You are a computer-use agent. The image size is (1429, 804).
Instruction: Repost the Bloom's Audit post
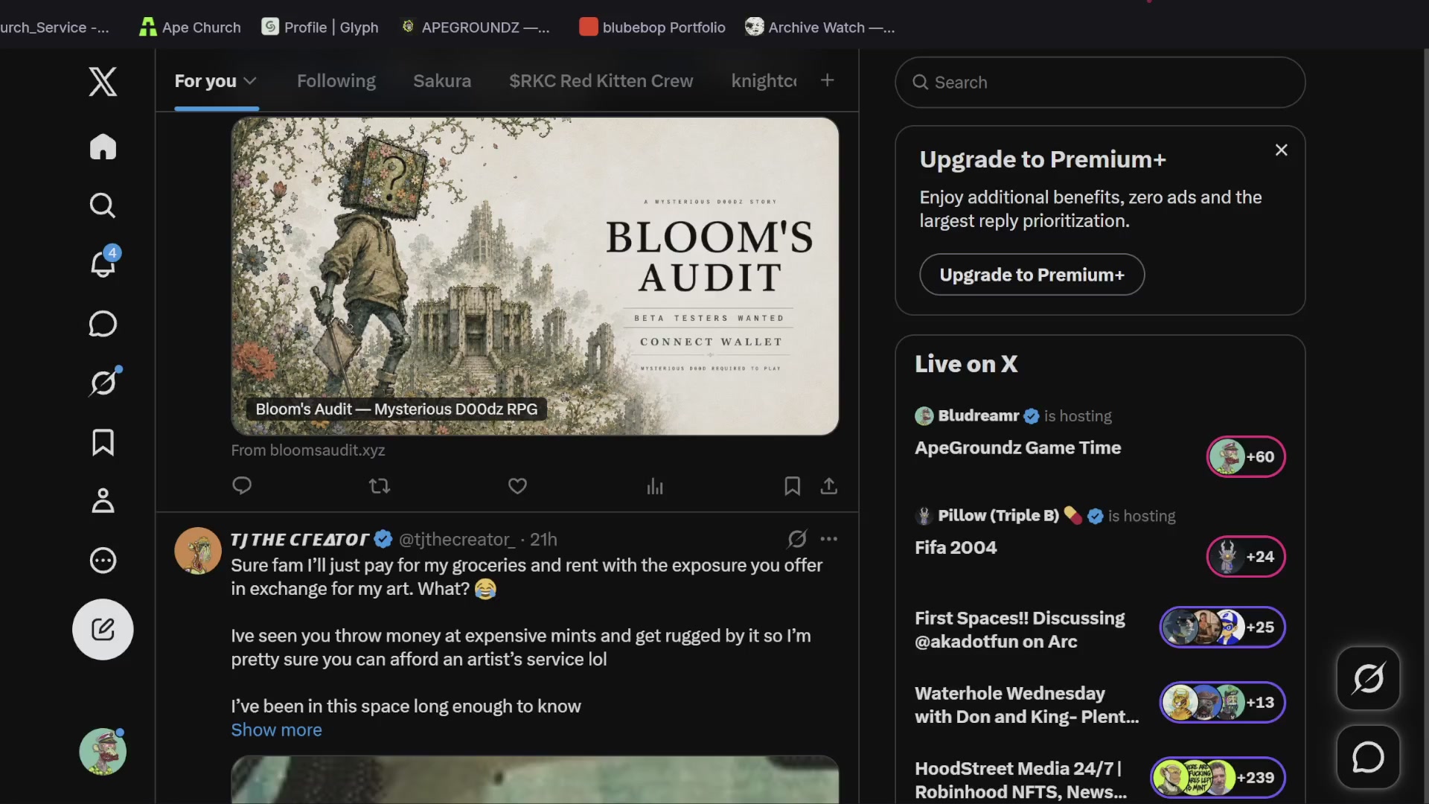point(380,486)
